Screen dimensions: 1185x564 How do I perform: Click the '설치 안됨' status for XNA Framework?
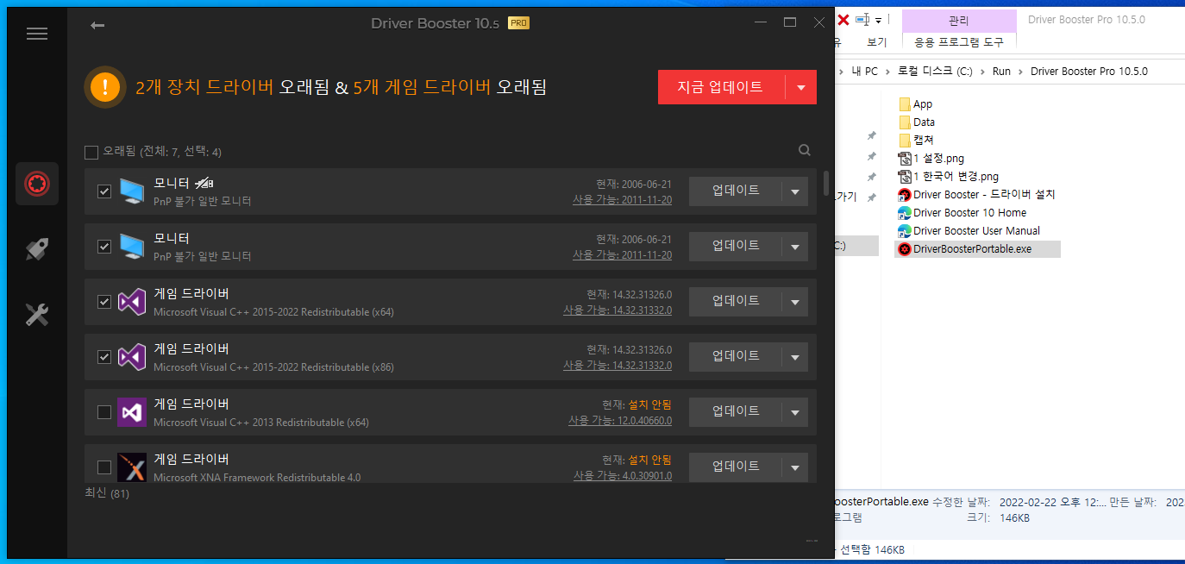click(649, 460)
